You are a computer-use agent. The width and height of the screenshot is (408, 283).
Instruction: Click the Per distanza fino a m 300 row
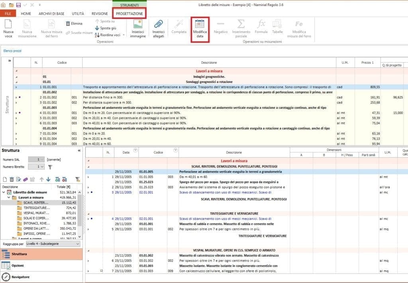(x=210, y=97)
